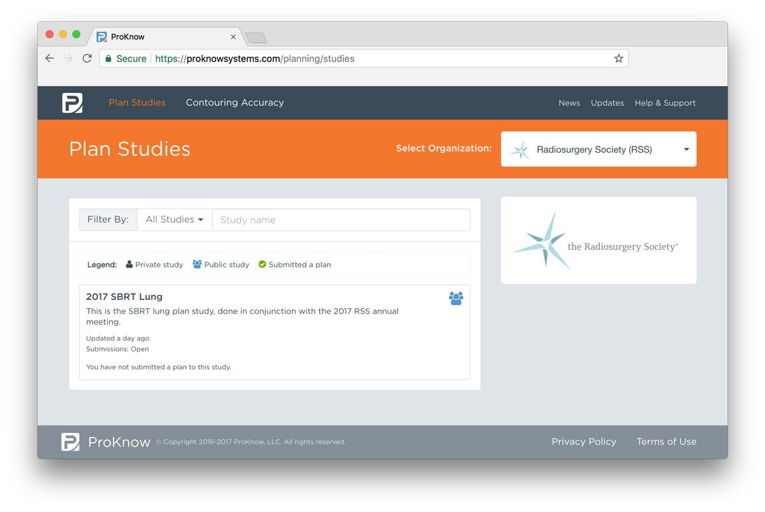Open the News link
This screenshot has width=765, height=512.
(x=569, y=103)
